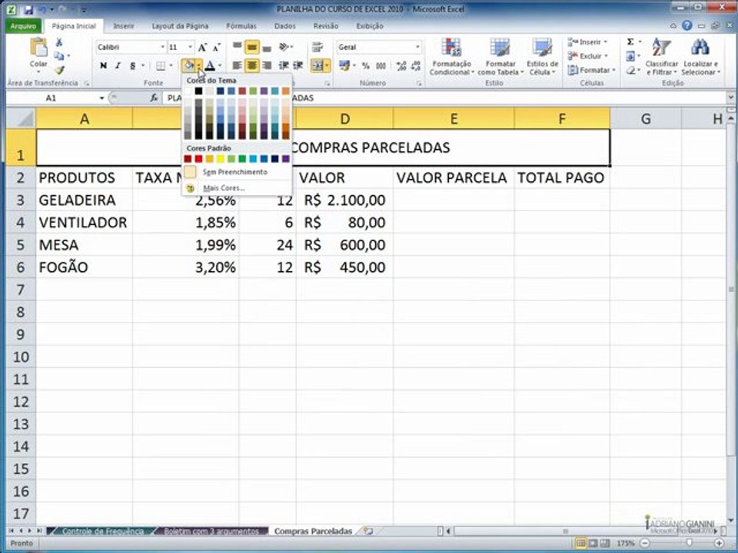
Task: Click the Increase Font Size icon
Action: 202,48
